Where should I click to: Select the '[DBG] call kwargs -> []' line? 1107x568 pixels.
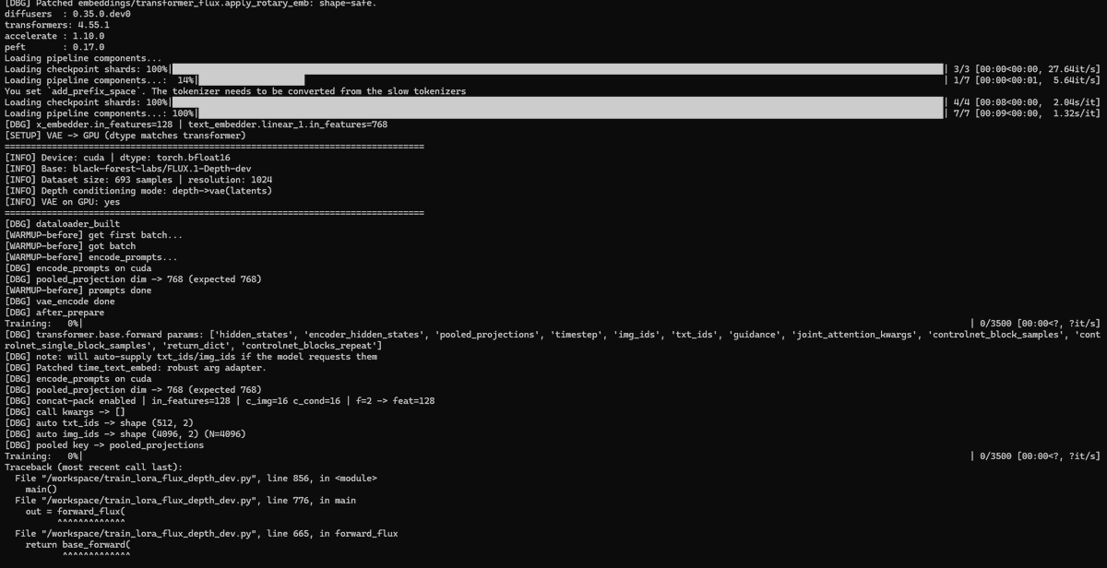point(65,412)
